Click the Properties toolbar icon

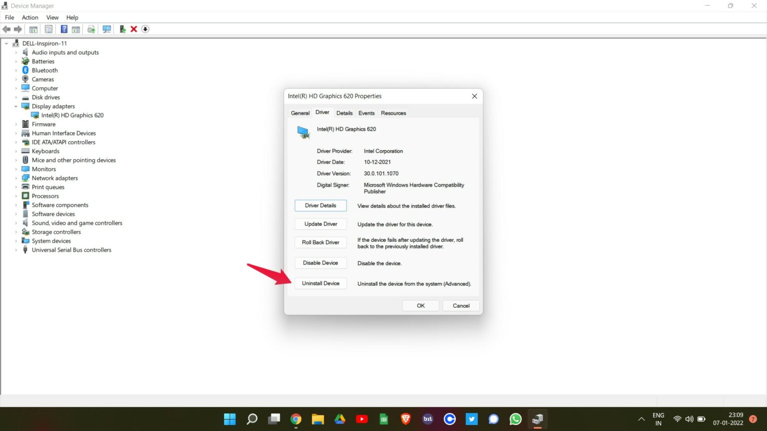(x=48, y=29)
